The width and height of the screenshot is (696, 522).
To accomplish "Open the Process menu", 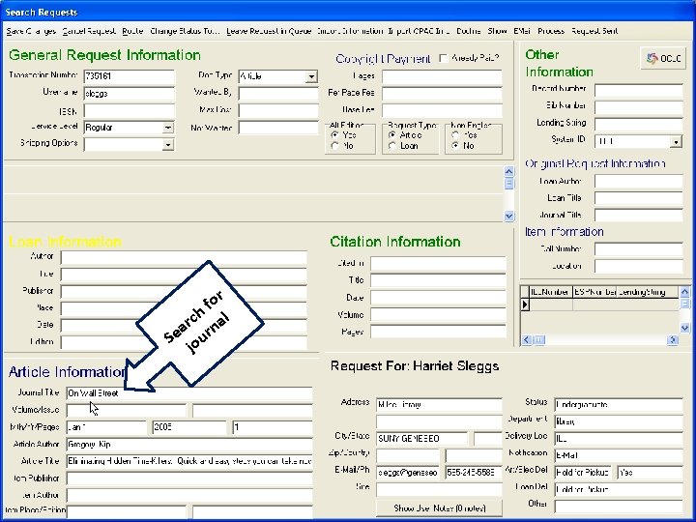I will pos(551,31).
